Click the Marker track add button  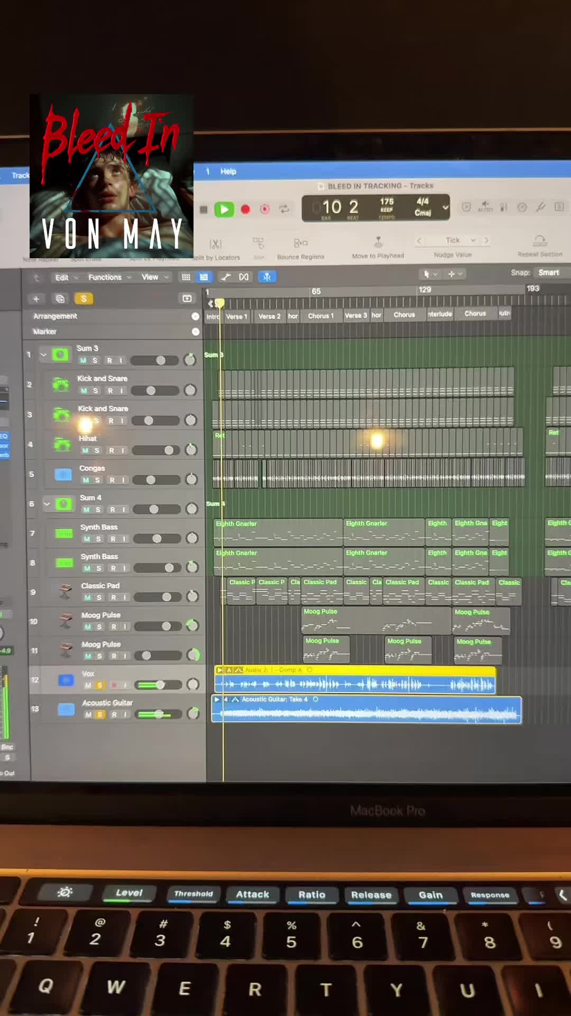(196, 332)
